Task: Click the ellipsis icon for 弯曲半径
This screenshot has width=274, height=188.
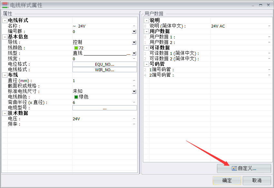Action: point(134,102)
